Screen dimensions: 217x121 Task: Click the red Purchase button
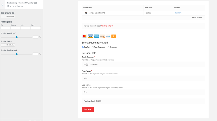88,109
